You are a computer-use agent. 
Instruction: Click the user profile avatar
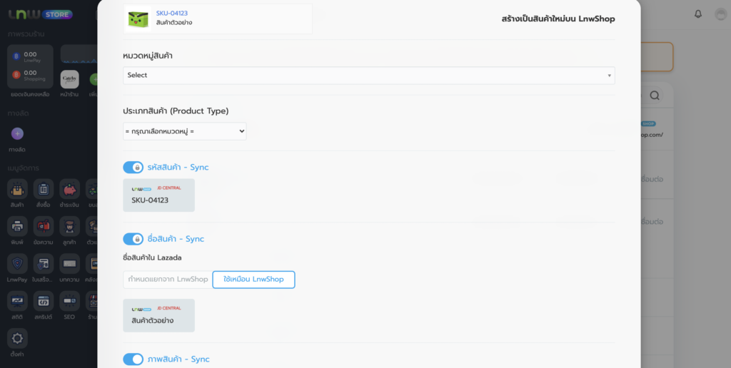pyautogui.click(x=720, y=14)
